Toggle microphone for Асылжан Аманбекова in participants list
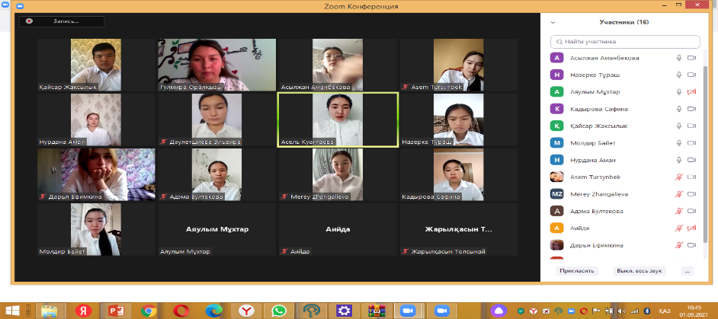 (x=678, y=58)
